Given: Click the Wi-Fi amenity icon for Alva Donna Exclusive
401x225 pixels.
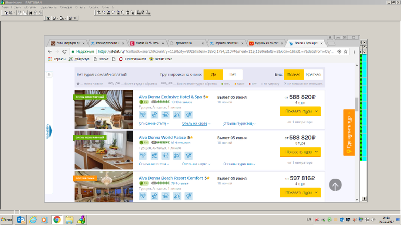Looking at the screenshot, I should click(143, 115).
